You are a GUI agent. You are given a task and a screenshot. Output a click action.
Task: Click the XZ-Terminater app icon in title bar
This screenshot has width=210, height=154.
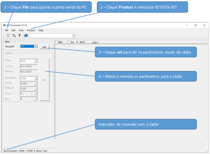click(x=4, y=25)
